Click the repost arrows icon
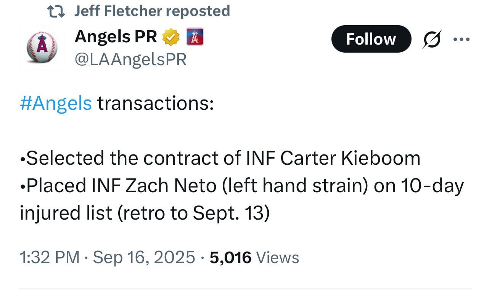Screen dimensions: 492x297 click(x=56, y=11)
